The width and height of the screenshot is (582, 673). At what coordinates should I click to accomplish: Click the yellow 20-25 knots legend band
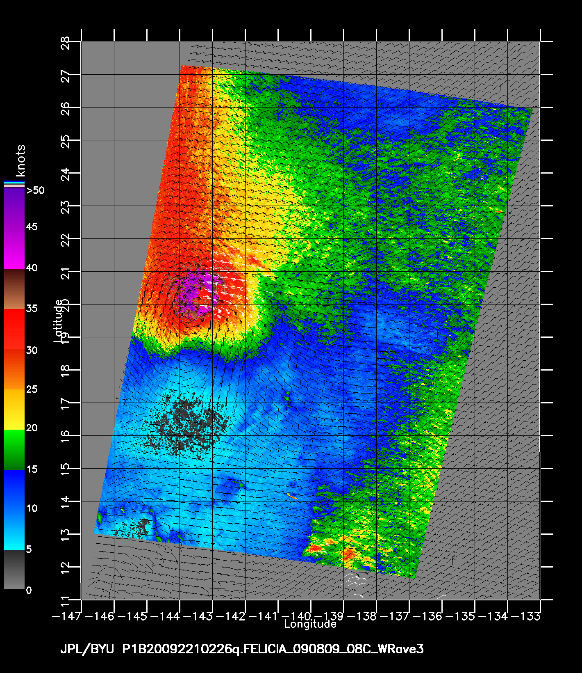[14, 409]
